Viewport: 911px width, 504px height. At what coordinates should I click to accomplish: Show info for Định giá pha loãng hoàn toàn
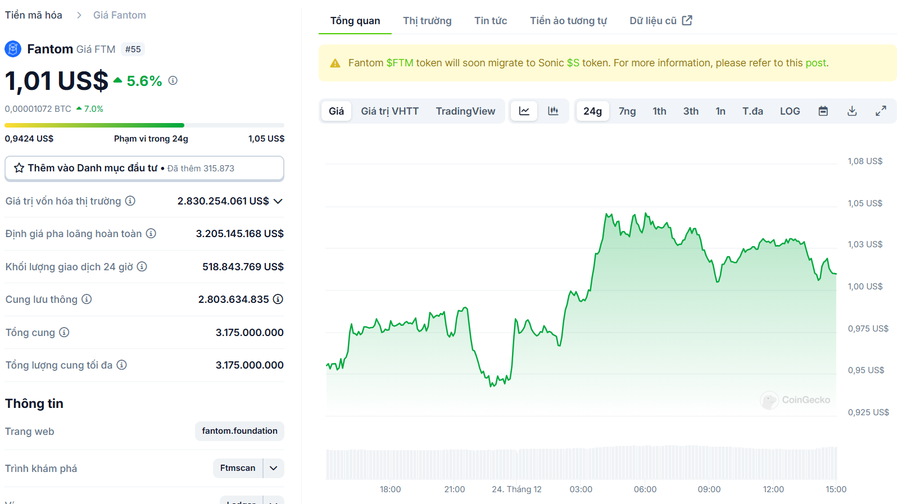click(151, 233)
